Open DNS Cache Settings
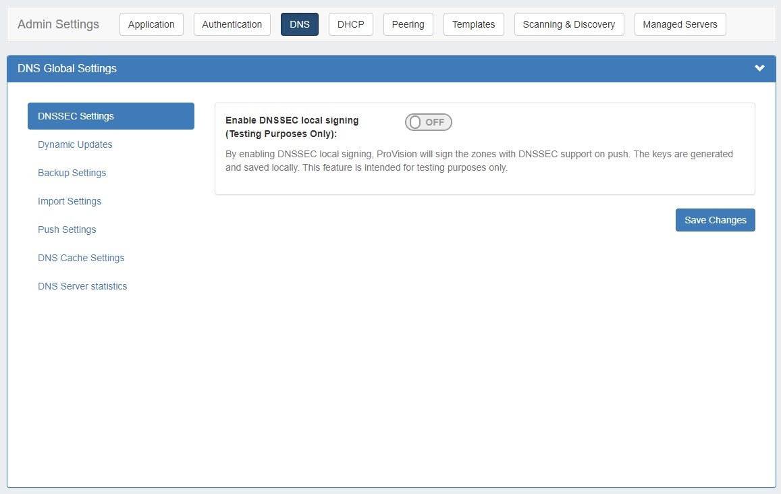This screenshot has height=494, width=781. 81,258
